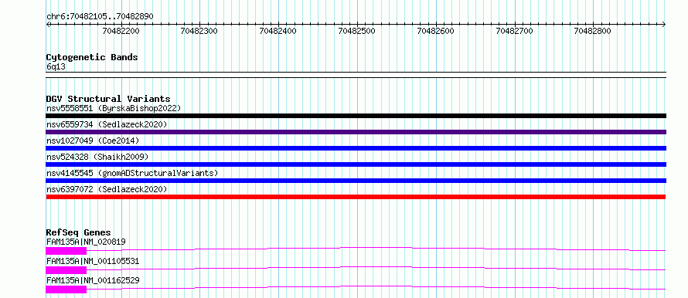Viewport: 688px width, 298px height.
Task: Click the 6q13 band label
Action: [x=56, y=67]
